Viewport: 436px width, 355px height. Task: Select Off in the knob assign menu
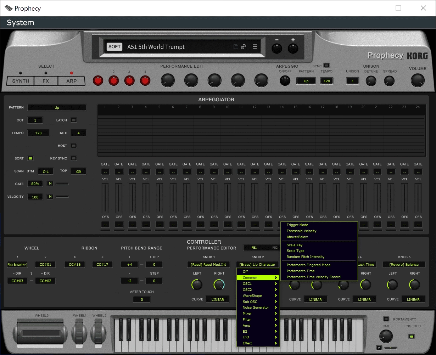[x=258, y=271]
